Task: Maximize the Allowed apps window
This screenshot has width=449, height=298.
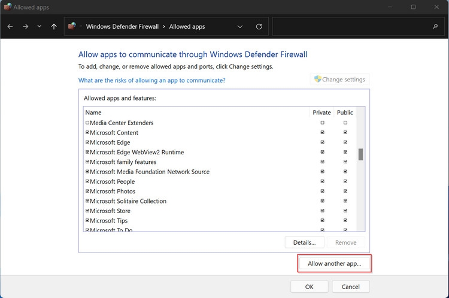Action: click(413, 7)
